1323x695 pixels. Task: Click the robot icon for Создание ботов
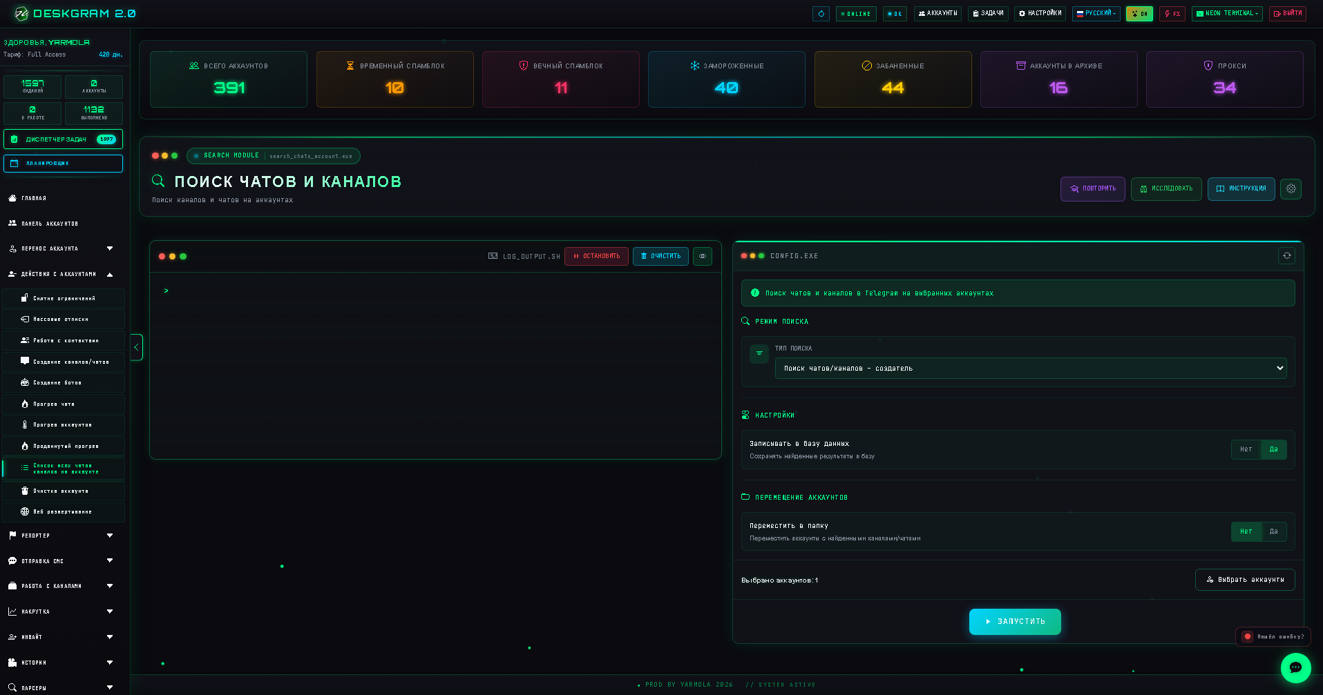tap(25, 382)
